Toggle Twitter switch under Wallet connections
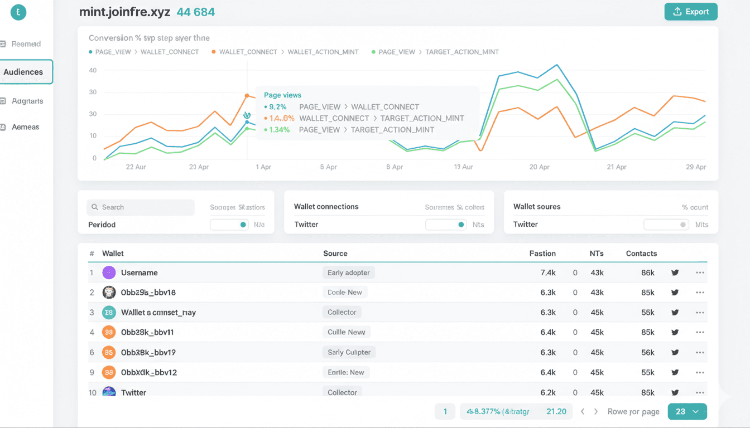Image resolution: width=750 pixels, height=428 pixels. (445, 225)
